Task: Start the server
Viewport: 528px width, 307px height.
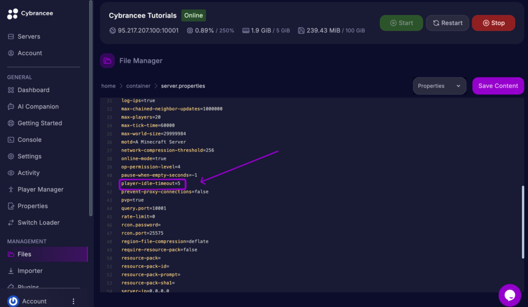Action: (x=401, y=23)
